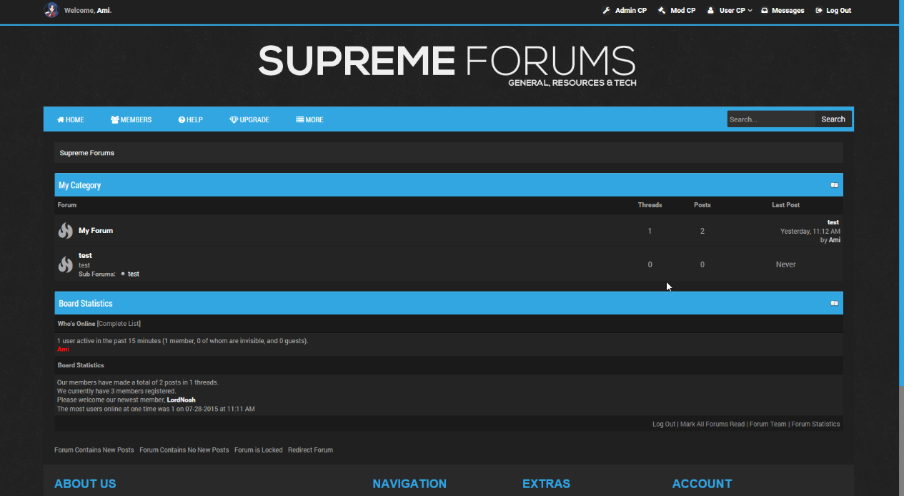The height and width of the screenshot is (496, 904).
Task: Log Out from the top bar
Action: tap(833, 11)
